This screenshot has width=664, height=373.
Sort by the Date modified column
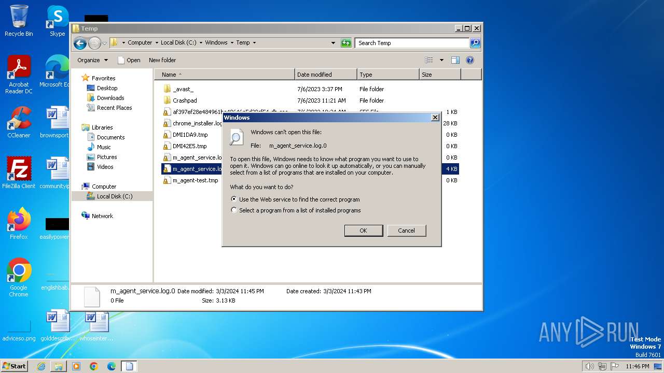325,75
